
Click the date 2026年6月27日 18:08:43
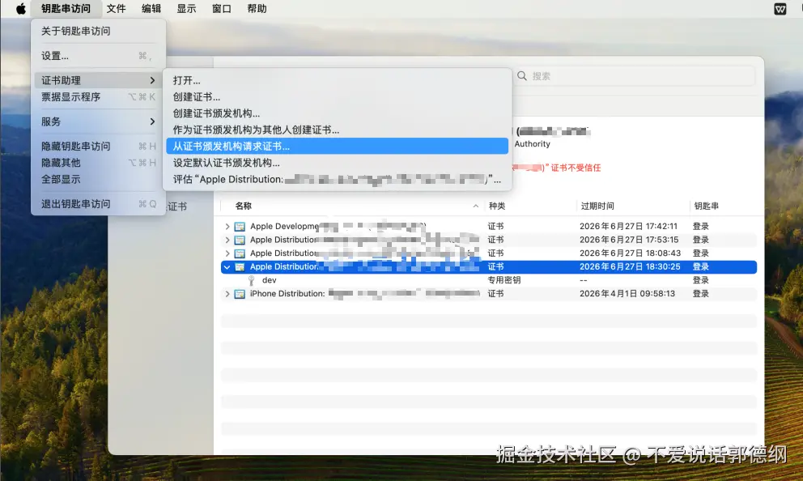[630, 253]
